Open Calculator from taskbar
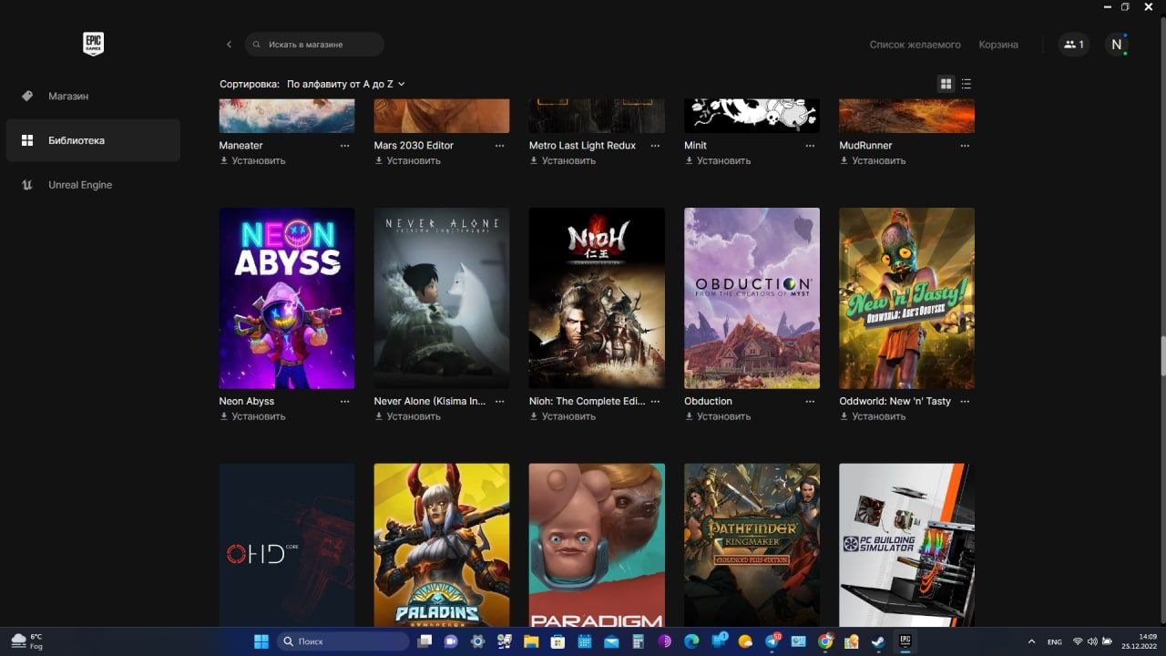Screen dimensions: 1166x656 click(638, 641)
